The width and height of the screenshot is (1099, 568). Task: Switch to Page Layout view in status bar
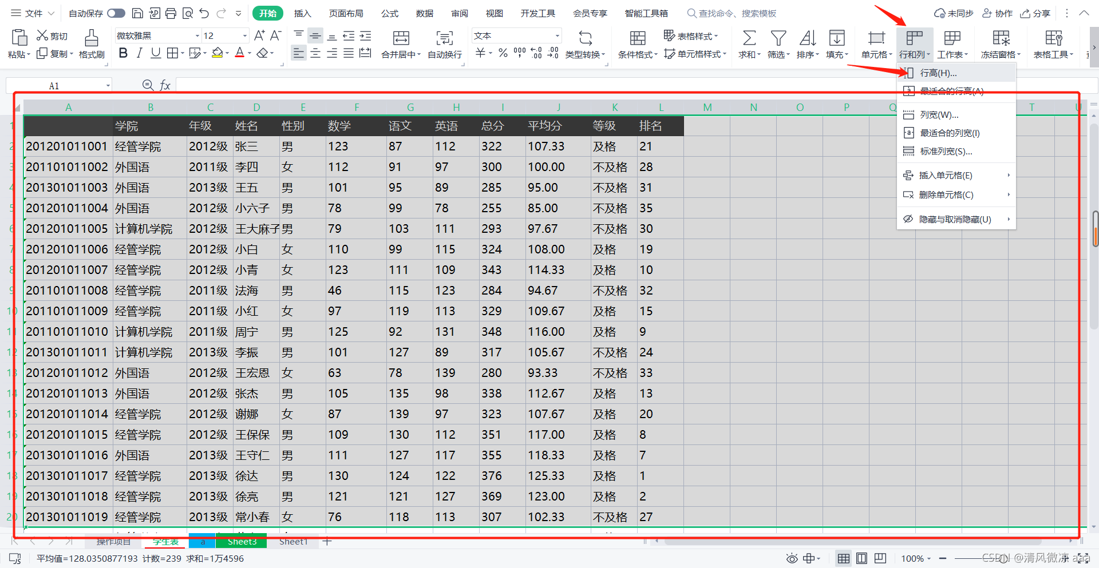pyautogui.click(x=861, y=558)
